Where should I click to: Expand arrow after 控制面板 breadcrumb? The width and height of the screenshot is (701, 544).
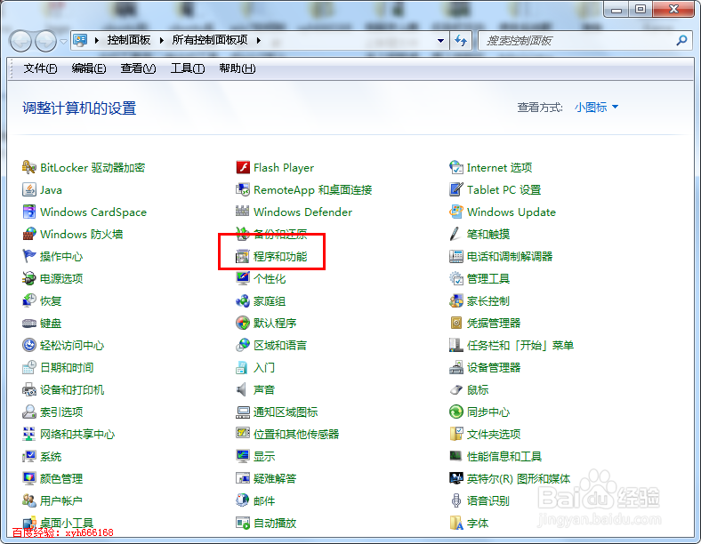[161, 41]
